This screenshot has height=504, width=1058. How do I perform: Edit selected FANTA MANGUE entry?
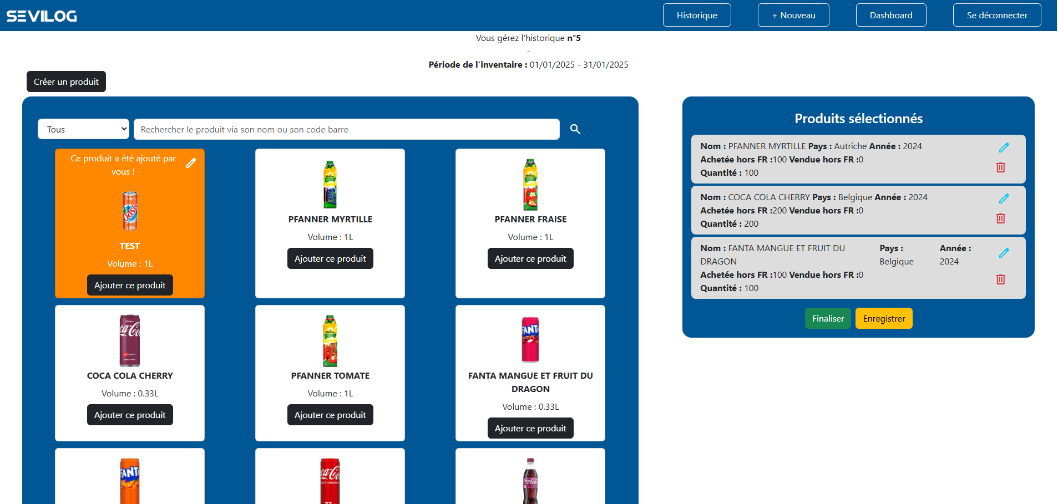pyautogui.click(x=1004, y=253)
